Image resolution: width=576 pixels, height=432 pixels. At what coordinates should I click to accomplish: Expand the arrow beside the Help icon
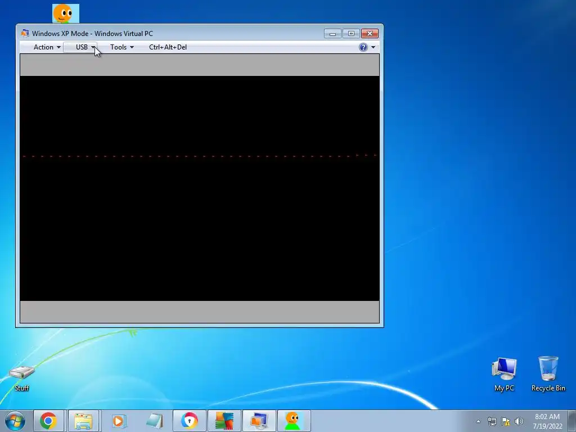[373, 47]
